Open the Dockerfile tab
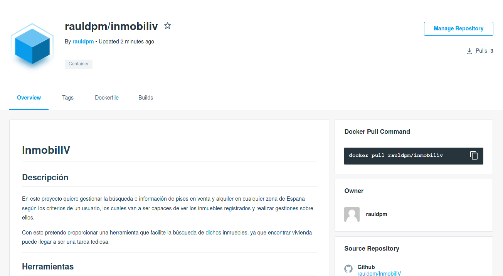 pyautogui.click(x=107, y=98)
